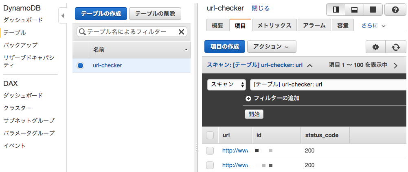Screen dimensions: 408x172
Task: Click the 開始 start scan button
Action: pos(254,114)
